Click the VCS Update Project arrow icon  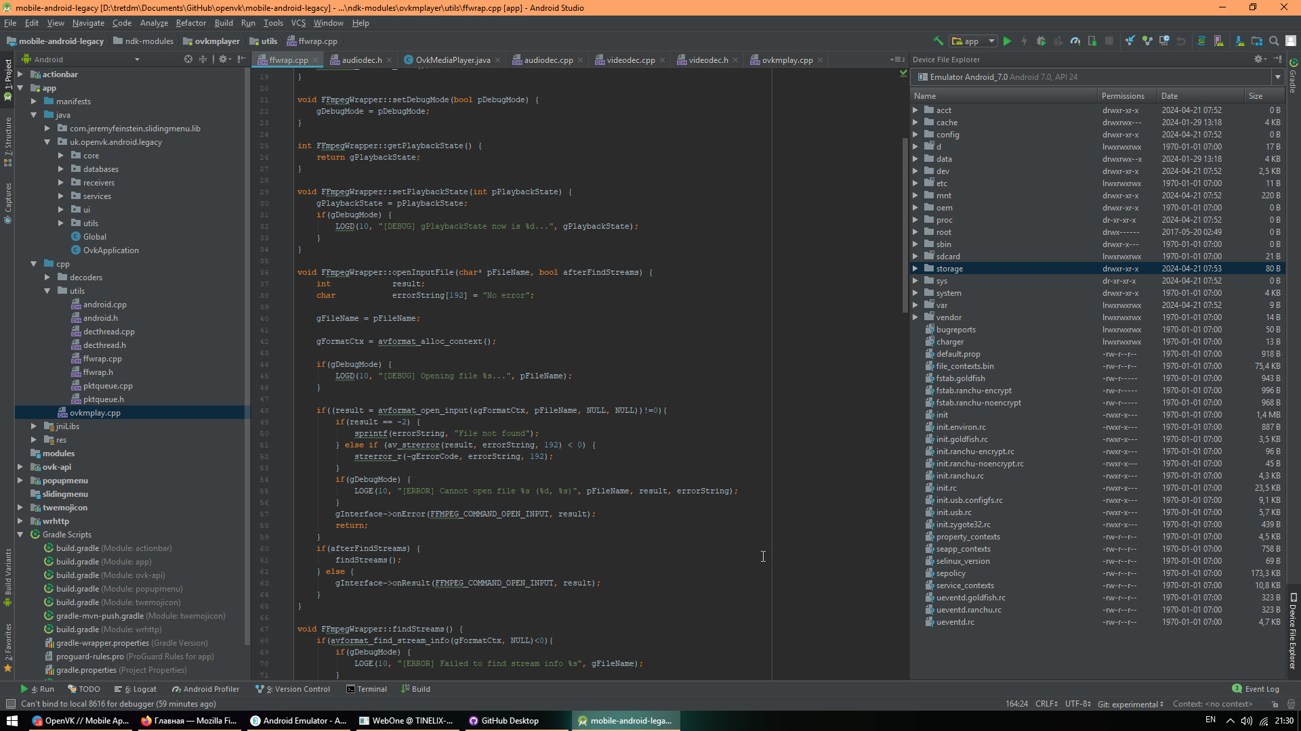point(1130,41)
